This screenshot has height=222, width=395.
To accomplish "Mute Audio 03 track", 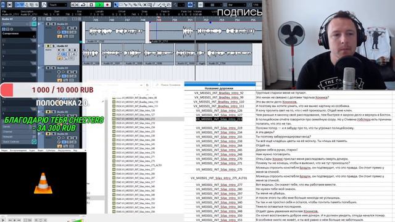I will 48,68.
